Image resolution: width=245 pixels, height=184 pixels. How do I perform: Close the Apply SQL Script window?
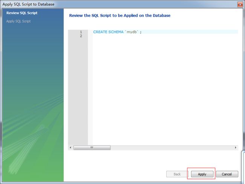[x=240, y=5]
